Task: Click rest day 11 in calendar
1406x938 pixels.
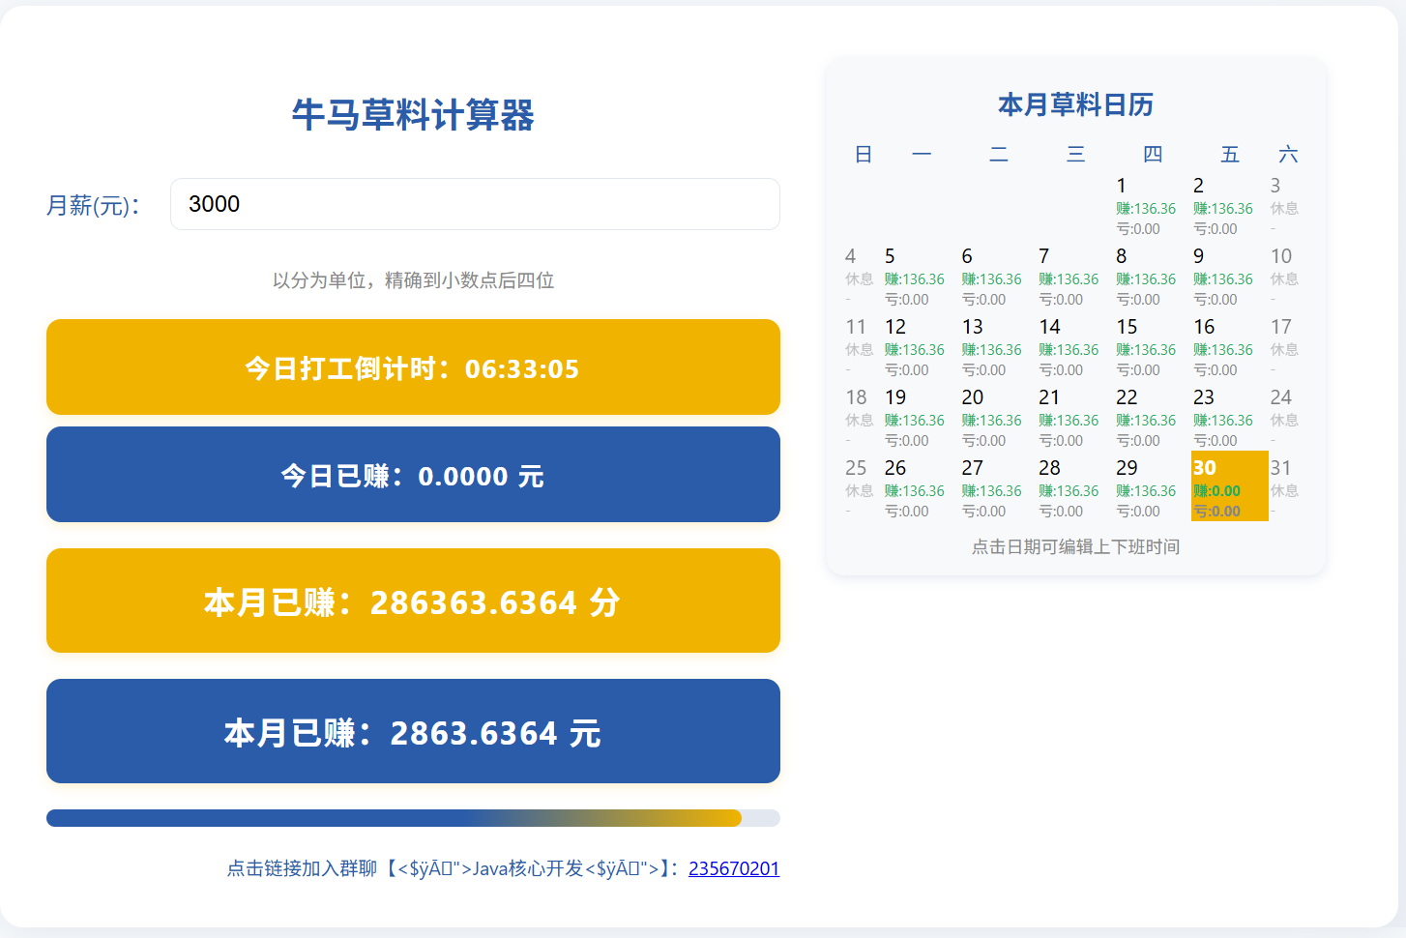Action: (x=859, y=346)
